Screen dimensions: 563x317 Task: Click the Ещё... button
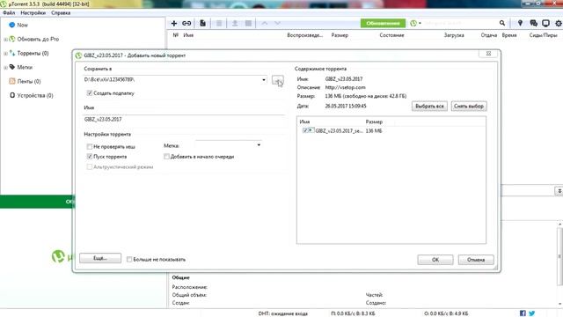pyautogui.click(x=100, y=258)
